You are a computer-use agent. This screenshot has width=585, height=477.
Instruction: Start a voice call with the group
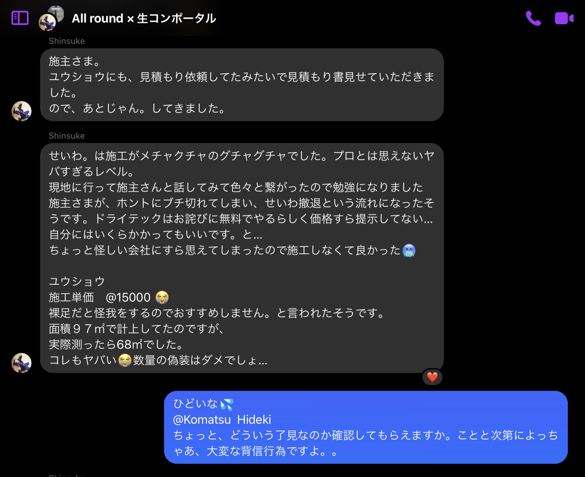[533, 18]
